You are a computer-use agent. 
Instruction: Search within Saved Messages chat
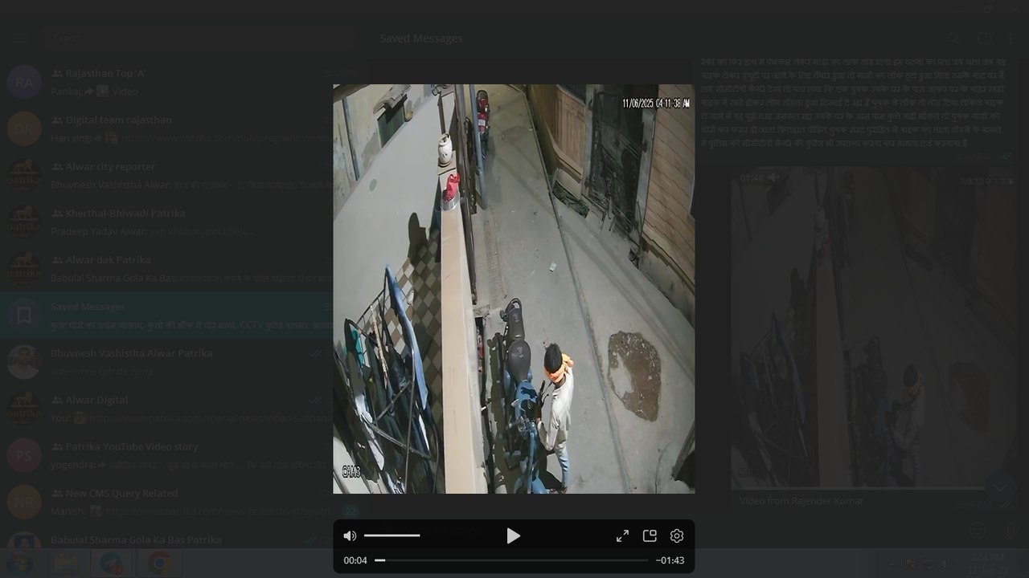(953, 38)
